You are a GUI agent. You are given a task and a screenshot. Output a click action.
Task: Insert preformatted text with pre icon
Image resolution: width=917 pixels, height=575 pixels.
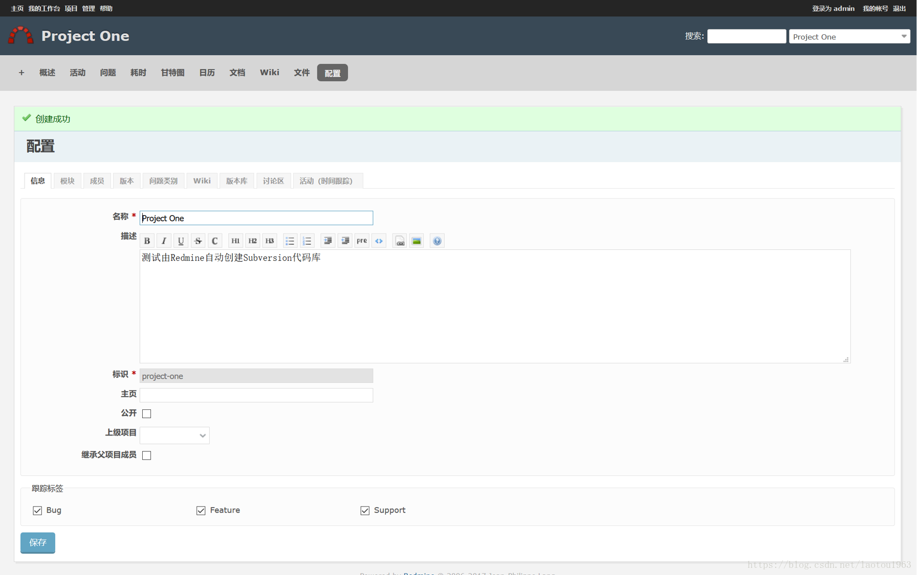point(362,241)
